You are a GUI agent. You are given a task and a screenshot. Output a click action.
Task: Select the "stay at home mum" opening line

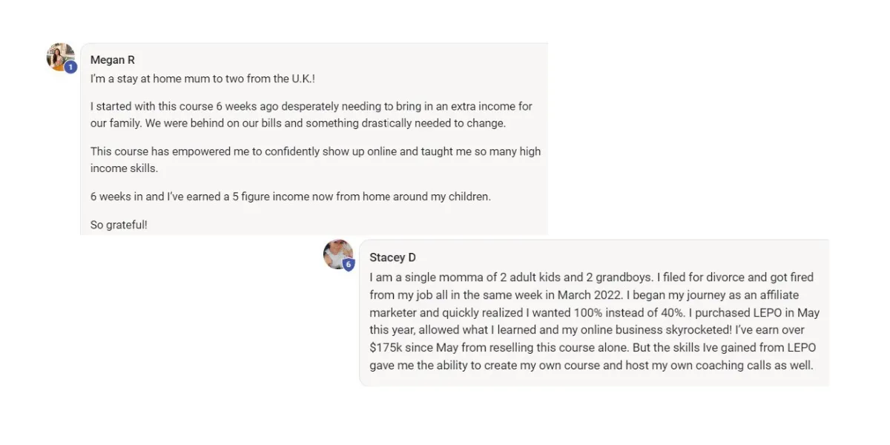(202, 79)
